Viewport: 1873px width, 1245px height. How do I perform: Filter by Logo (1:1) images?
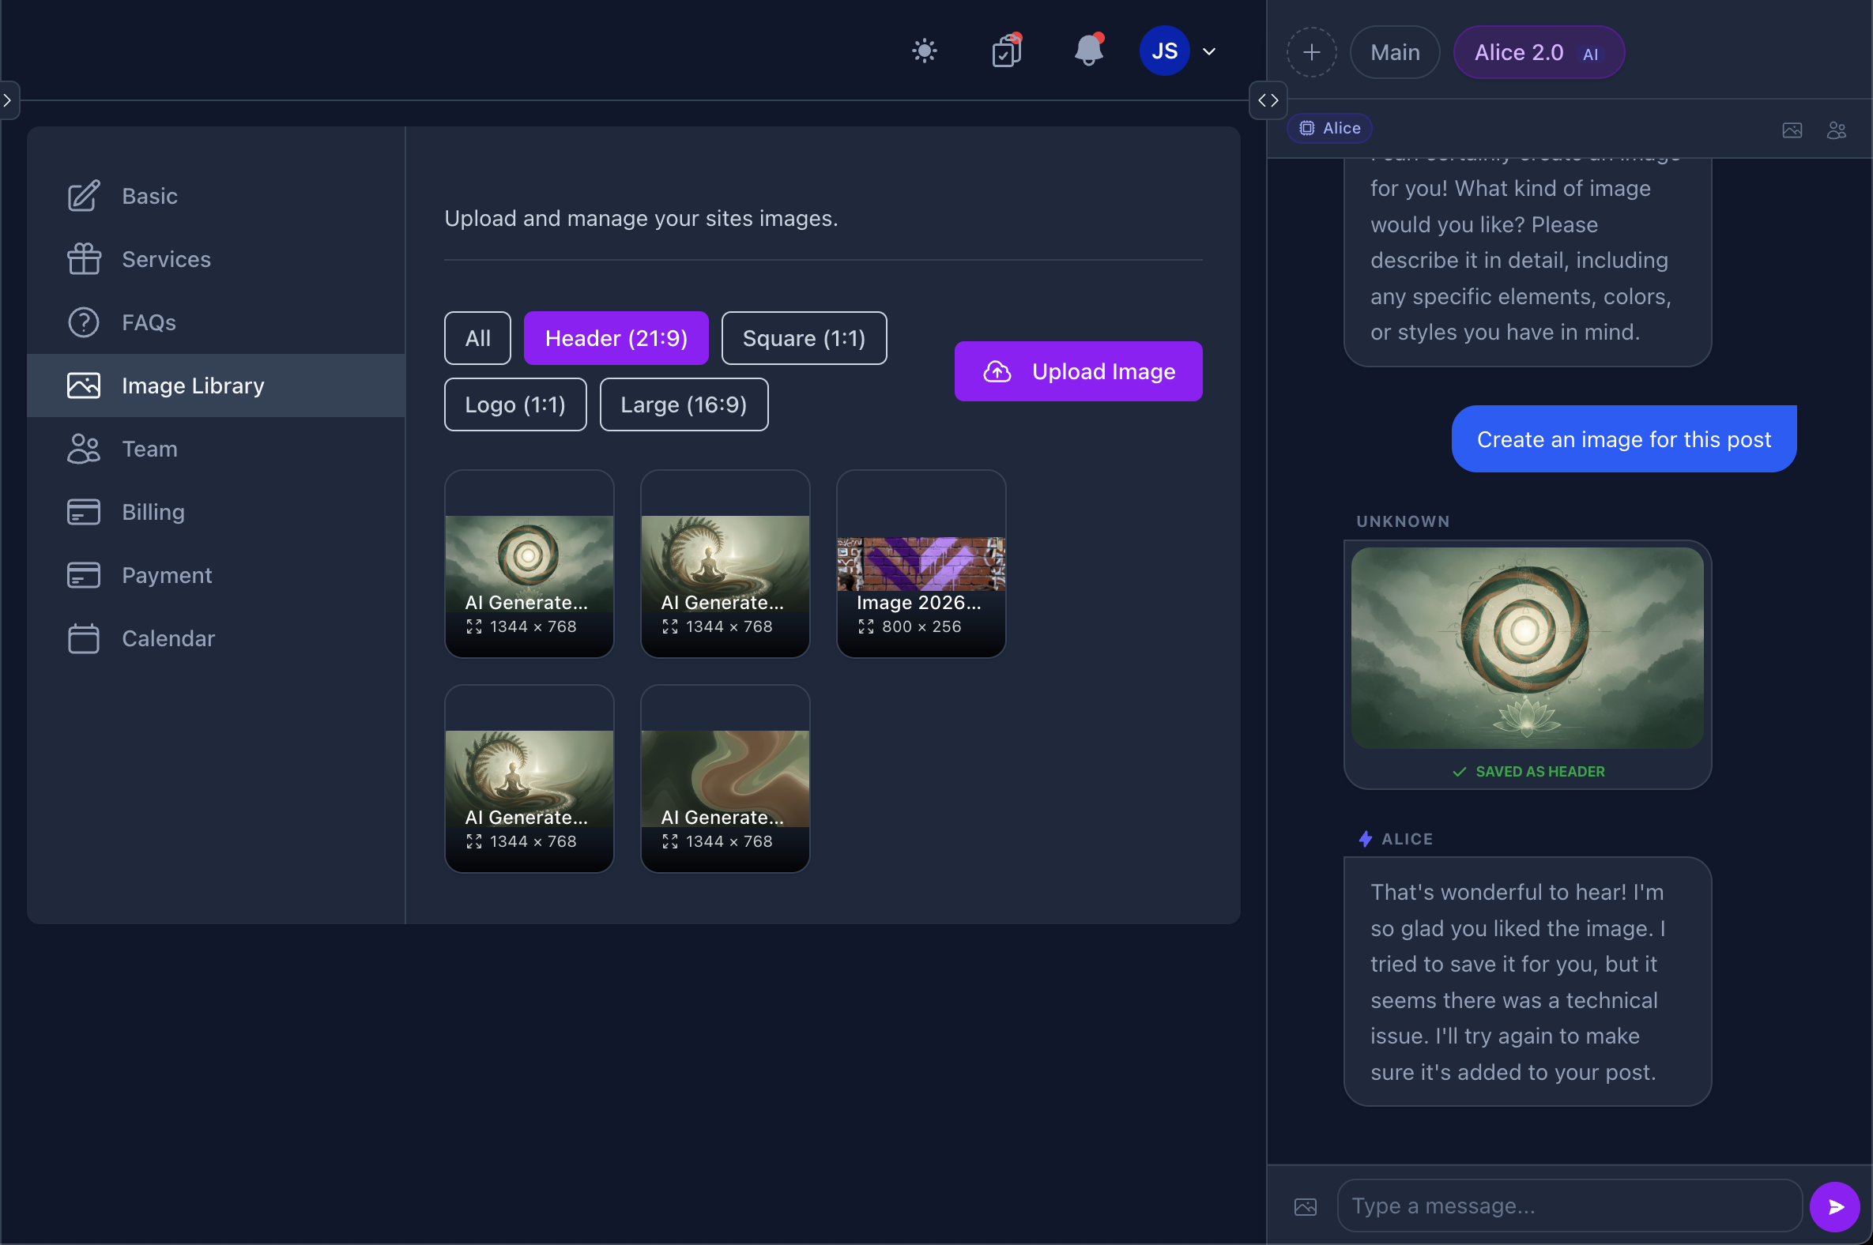(x=515, y=405)
